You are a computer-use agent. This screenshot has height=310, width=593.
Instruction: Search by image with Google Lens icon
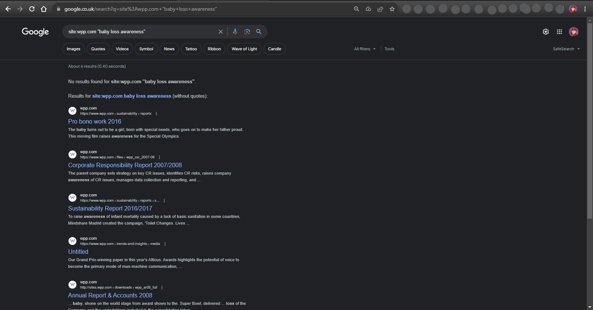247,32
